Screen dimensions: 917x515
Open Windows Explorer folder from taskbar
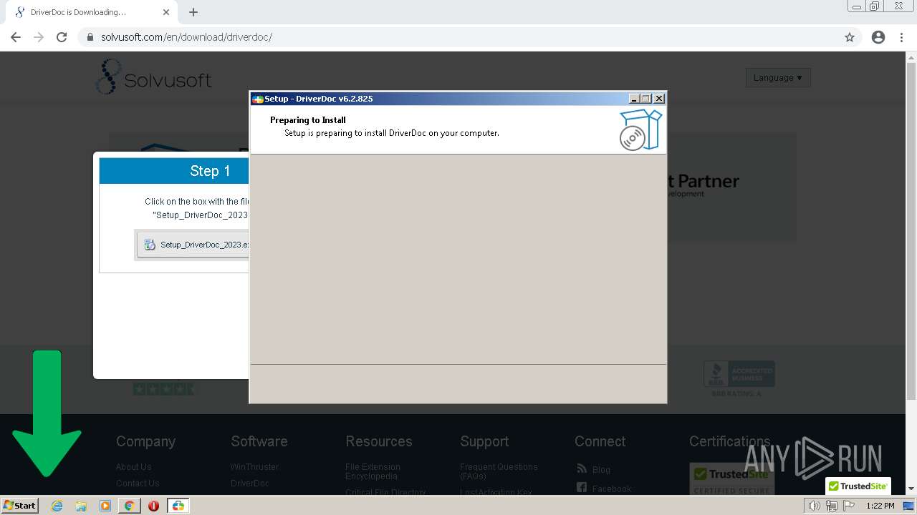coord(81,506)
